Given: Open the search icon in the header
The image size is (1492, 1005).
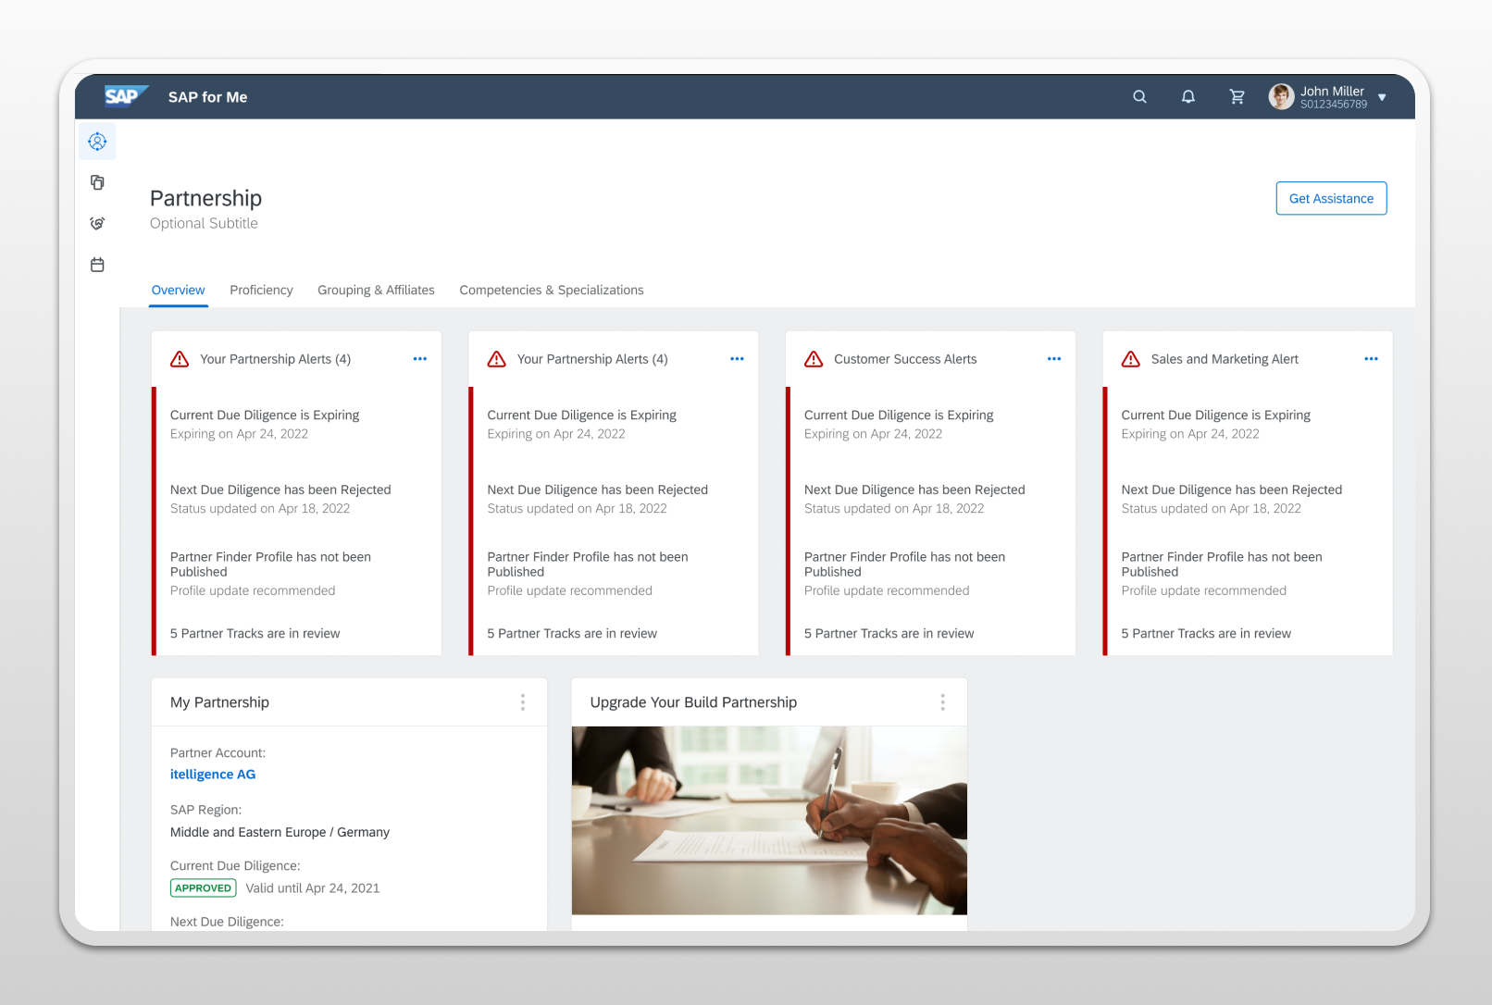Looking at the screenshot, I should coord(1139,97).
